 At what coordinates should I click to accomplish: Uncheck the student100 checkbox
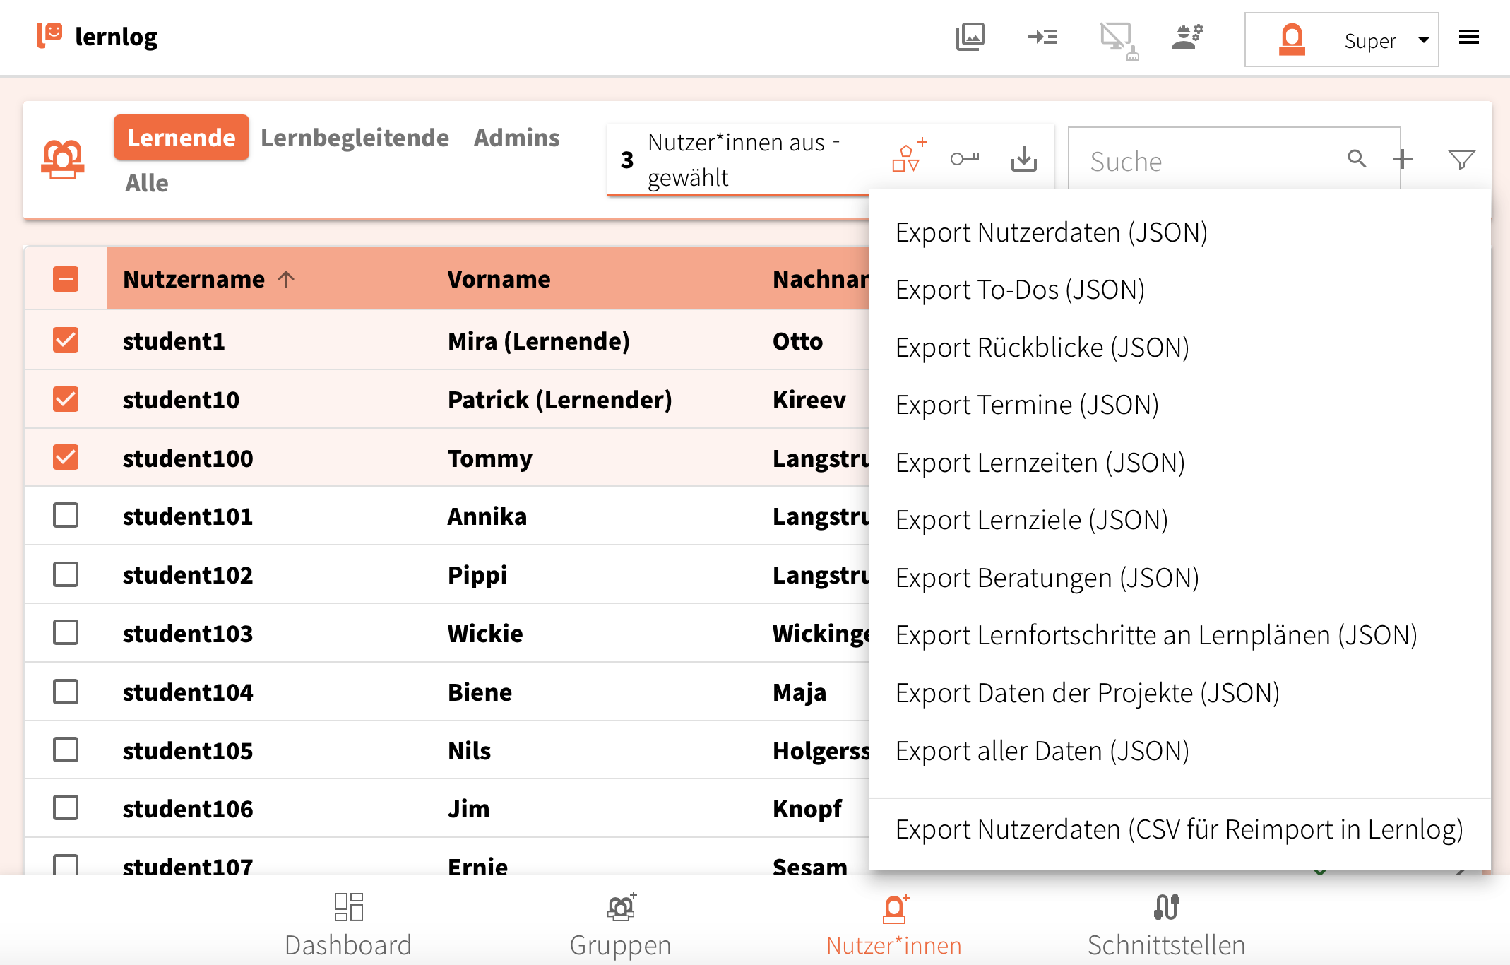[x=66, y=457]
